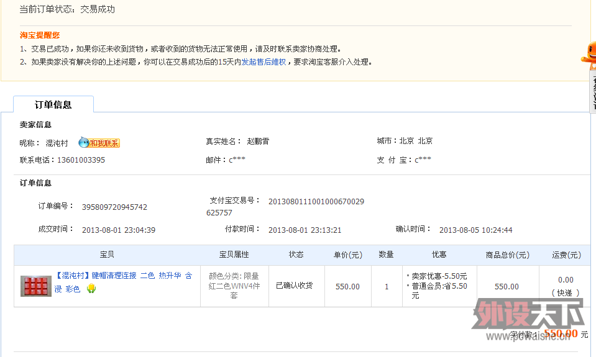Open the 【混沌村】键帽 product title link

coord(124,275)
